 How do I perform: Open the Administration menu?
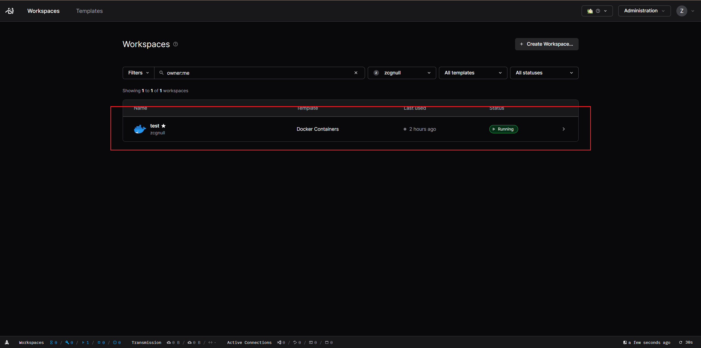(644, 11)
